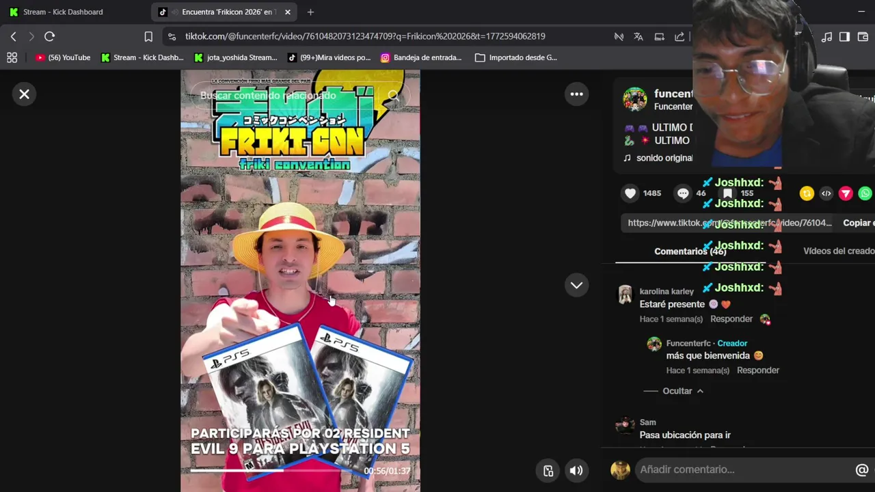Image resolution: width=875 pixels, height=492 pixels.
Task: Open Funcenterfc creator name in reply
Action: tap(688, 343)
